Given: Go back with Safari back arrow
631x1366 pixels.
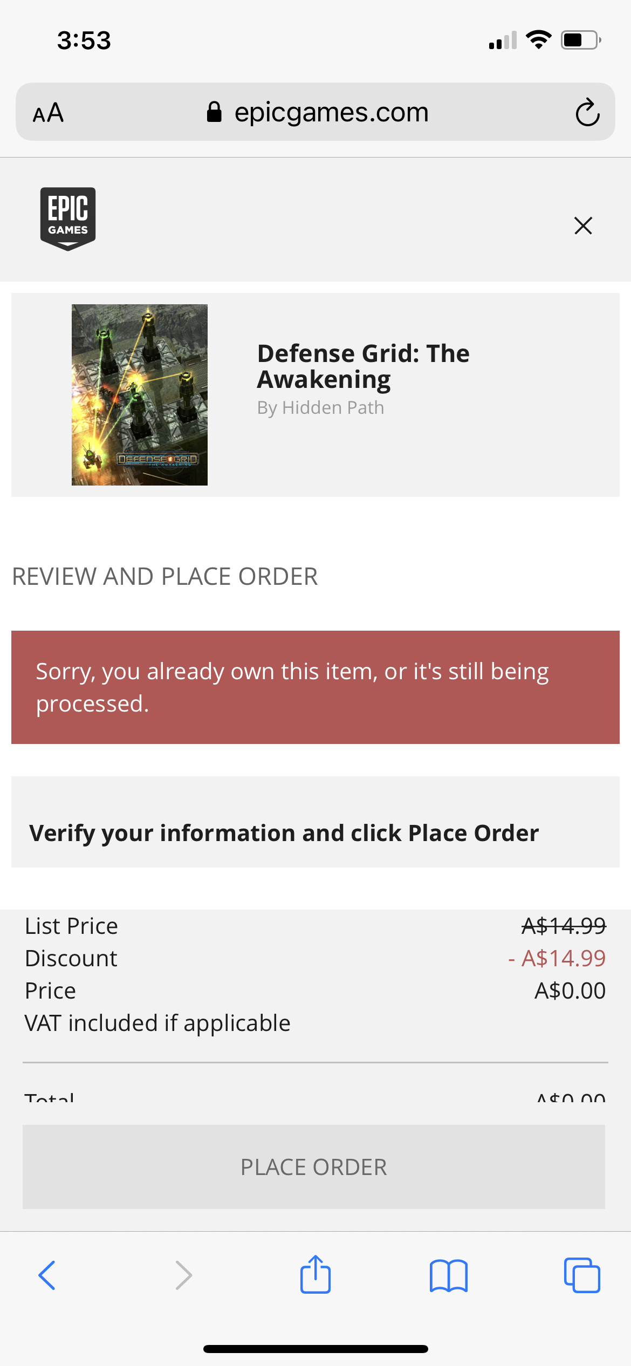Looking at the screenshot, I should [47, 1275].
